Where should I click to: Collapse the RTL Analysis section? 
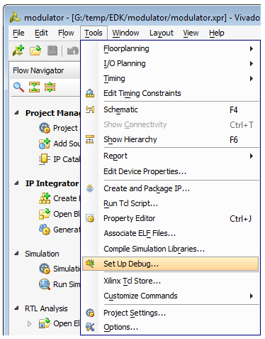pyautogui.click(x=16, y=308)
